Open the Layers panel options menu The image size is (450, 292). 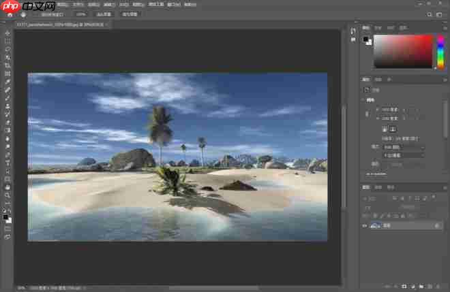click(x=445, y=188)
